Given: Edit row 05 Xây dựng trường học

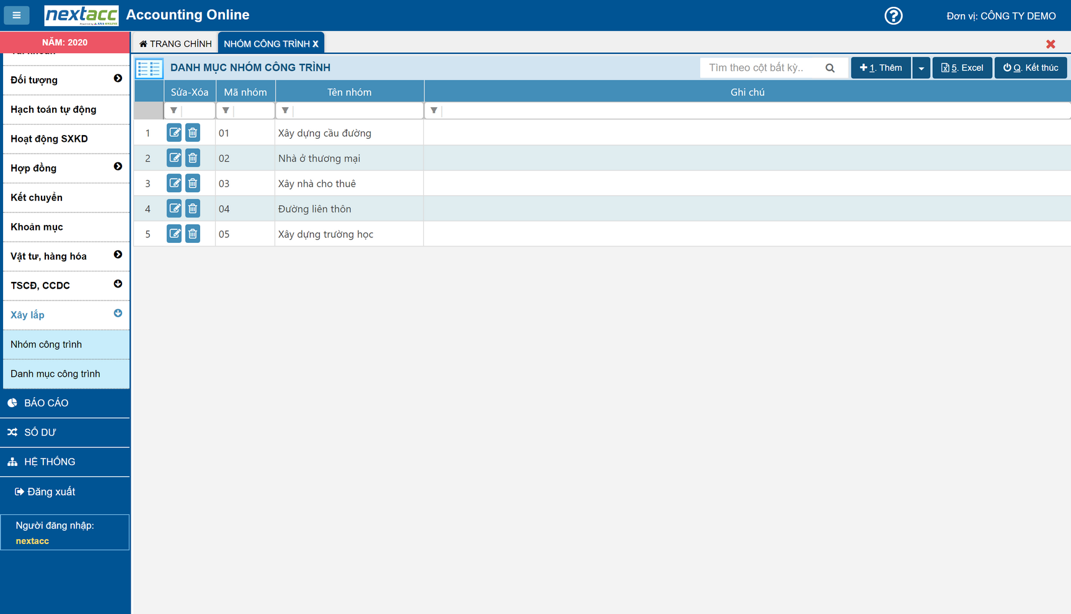Looking at the screenshot, I should pyautogui.click(x=174, y=234).
